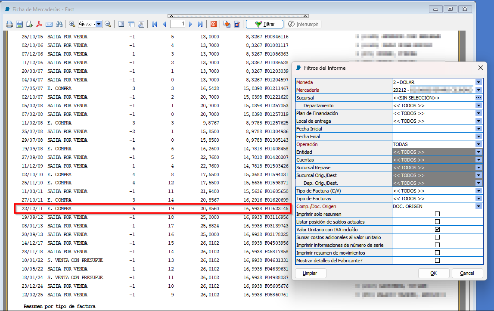
Task: Click the checklist document icon in toolbar
Action: (237, 24)
